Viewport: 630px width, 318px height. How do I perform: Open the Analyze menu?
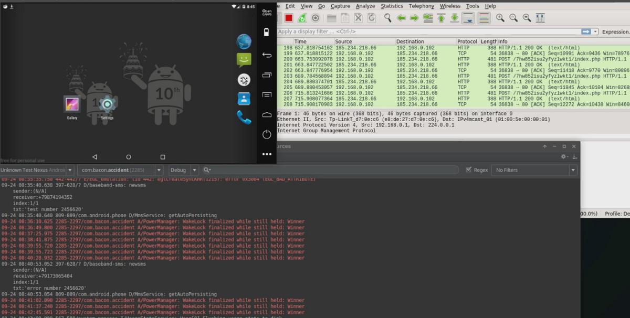(365, 6)
